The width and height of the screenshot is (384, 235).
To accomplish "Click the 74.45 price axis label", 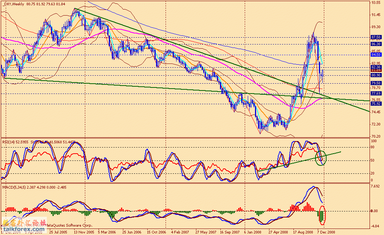I will tap(376, 112).
